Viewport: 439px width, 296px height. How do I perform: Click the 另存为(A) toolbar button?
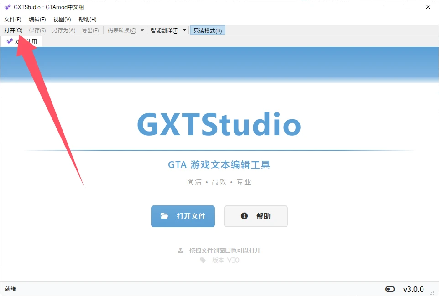pos(63,30)
